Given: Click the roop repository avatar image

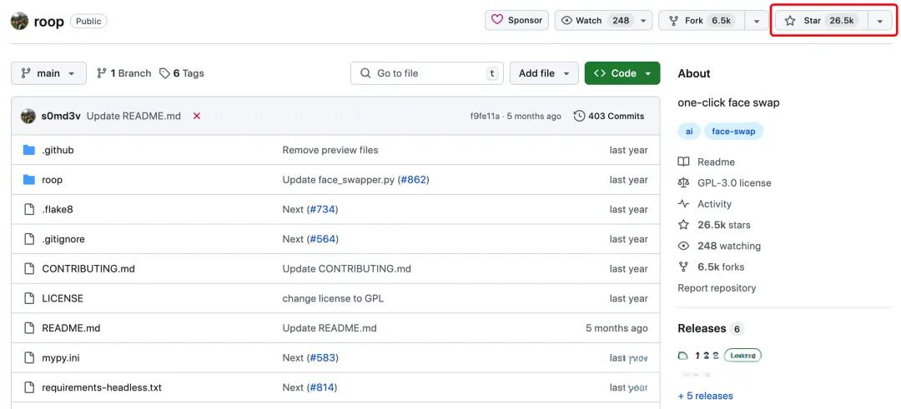Looking at the screenshot, I should click(19, 21).
